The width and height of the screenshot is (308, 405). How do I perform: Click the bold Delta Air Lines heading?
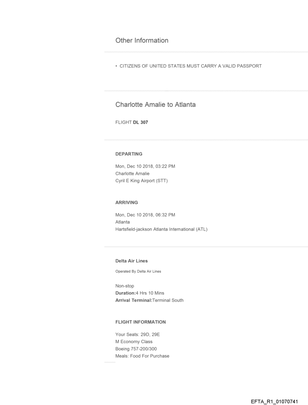(x=131, y=261)
